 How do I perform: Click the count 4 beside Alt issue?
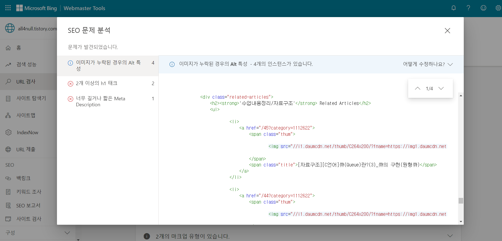[153, 63]
